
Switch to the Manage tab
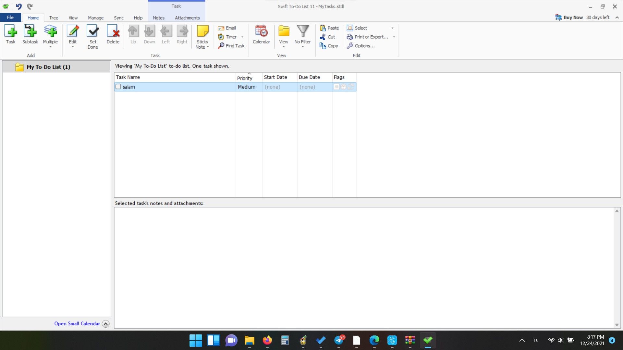pyautogui.click(x=96, y=18)
